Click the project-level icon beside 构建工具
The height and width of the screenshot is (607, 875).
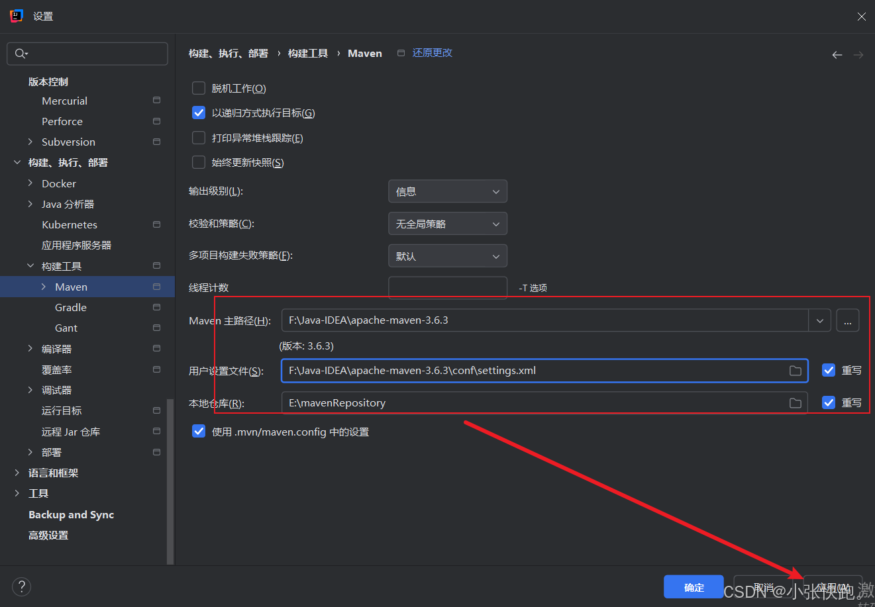pos(156,266)
